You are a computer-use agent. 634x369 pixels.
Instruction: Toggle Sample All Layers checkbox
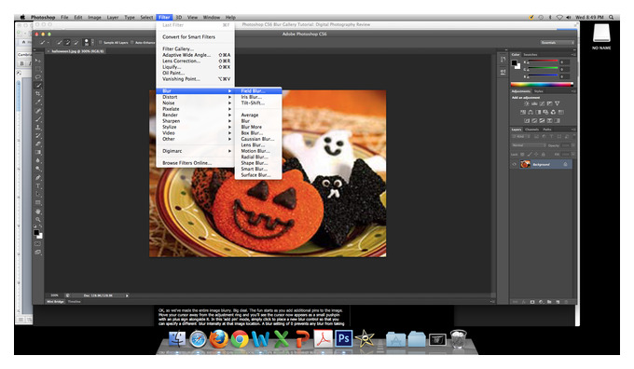tap(101, 42)
